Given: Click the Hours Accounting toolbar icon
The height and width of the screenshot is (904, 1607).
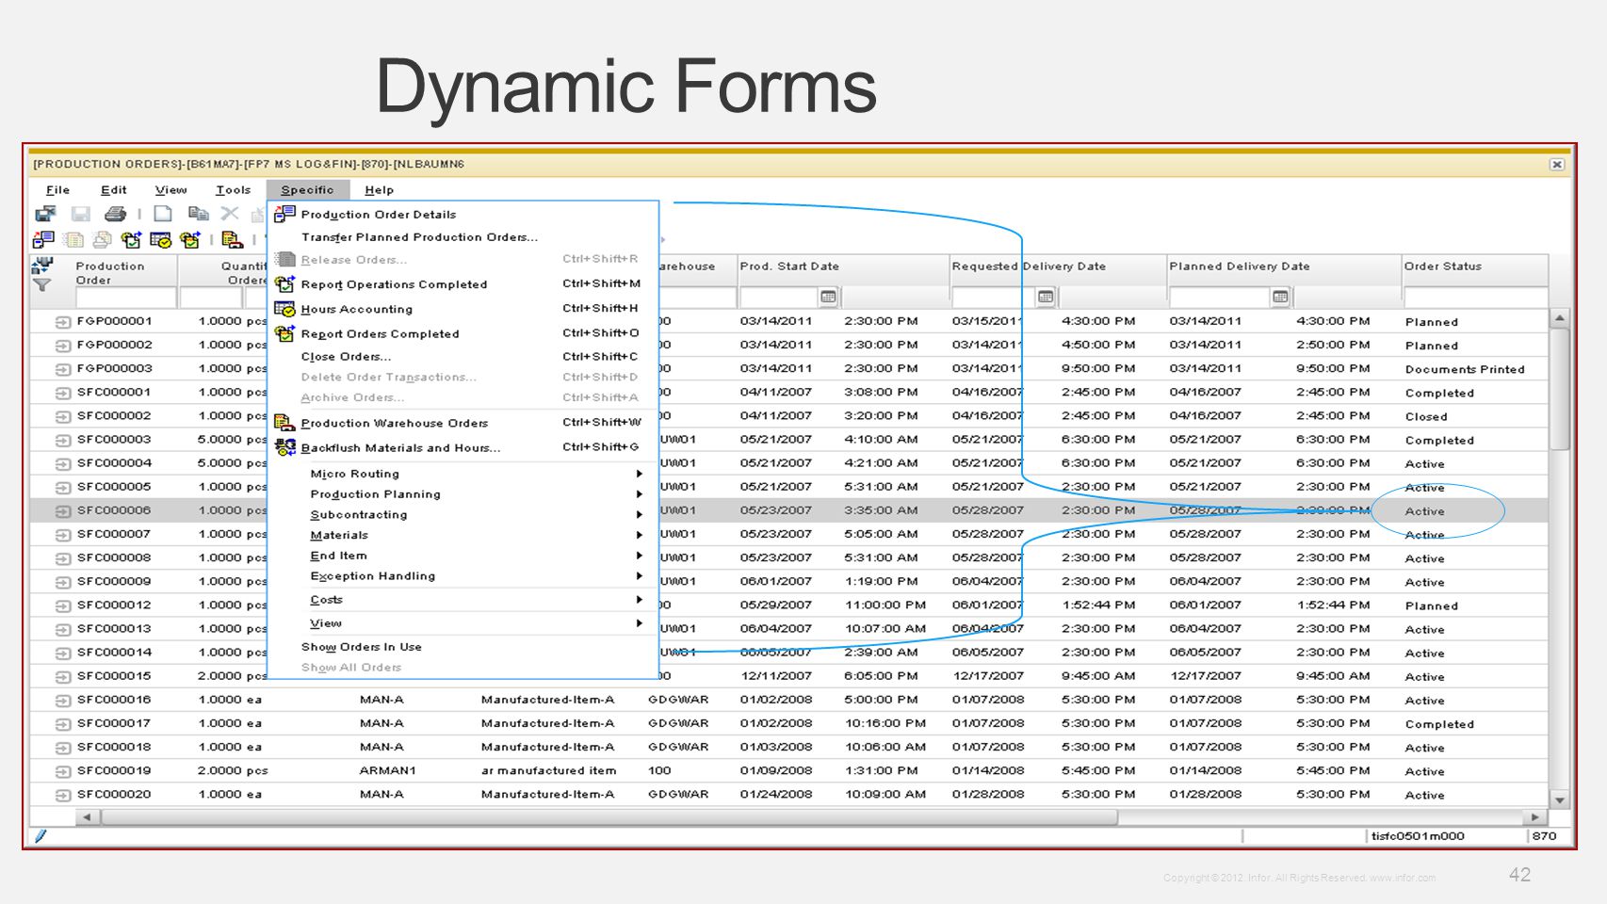Looking at the screenshot, I should [x=160, y=240].
